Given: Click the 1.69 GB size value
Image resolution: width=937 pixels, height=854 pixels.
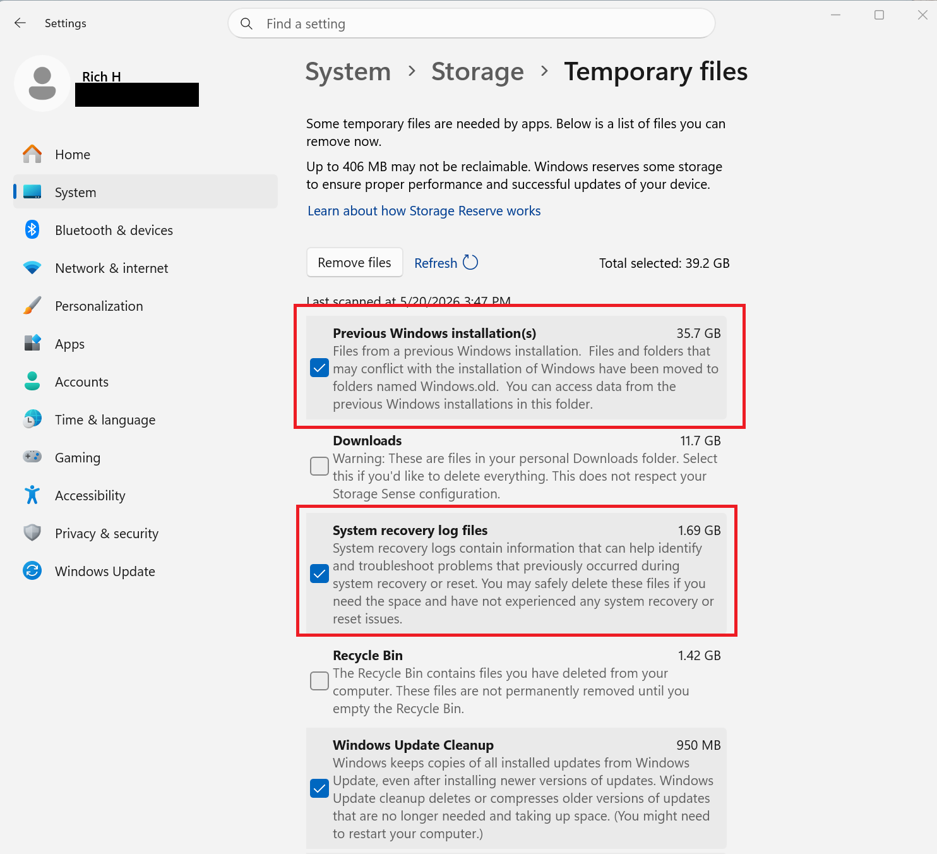Looking at the screenshot, I should 700,530.
